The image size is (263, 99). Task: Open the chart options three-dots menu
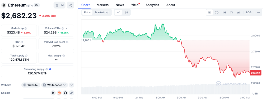tap(258, 12)
